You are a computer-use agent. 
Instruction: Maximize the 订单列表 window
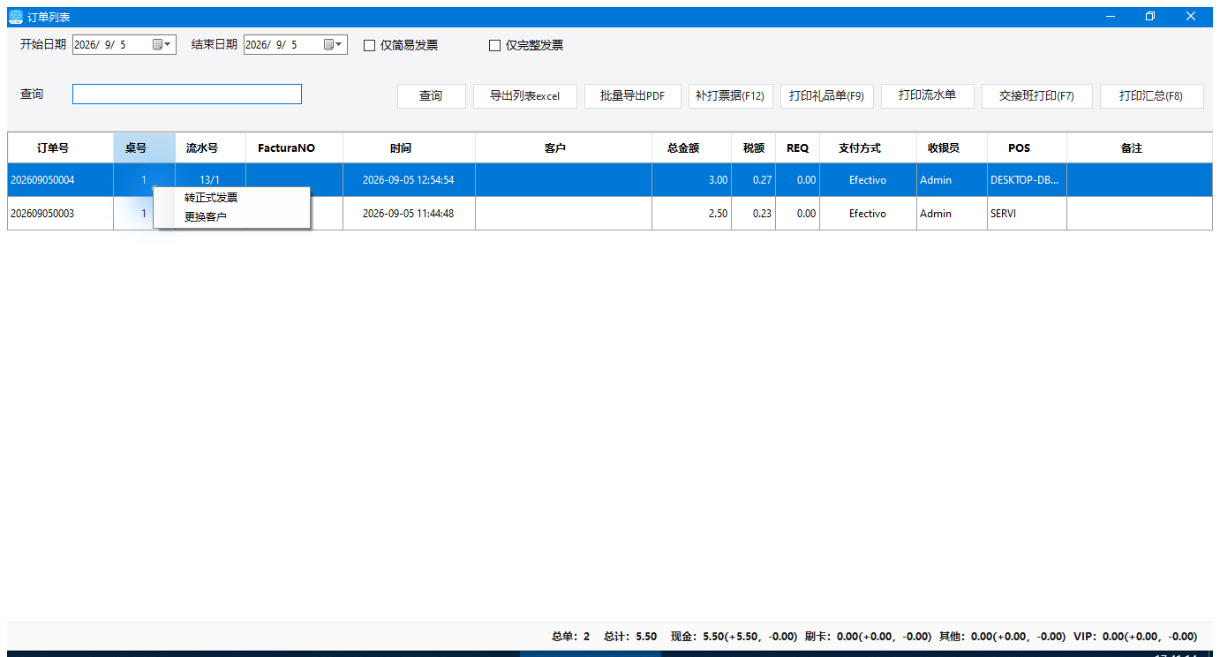[x=1150, y=16]
